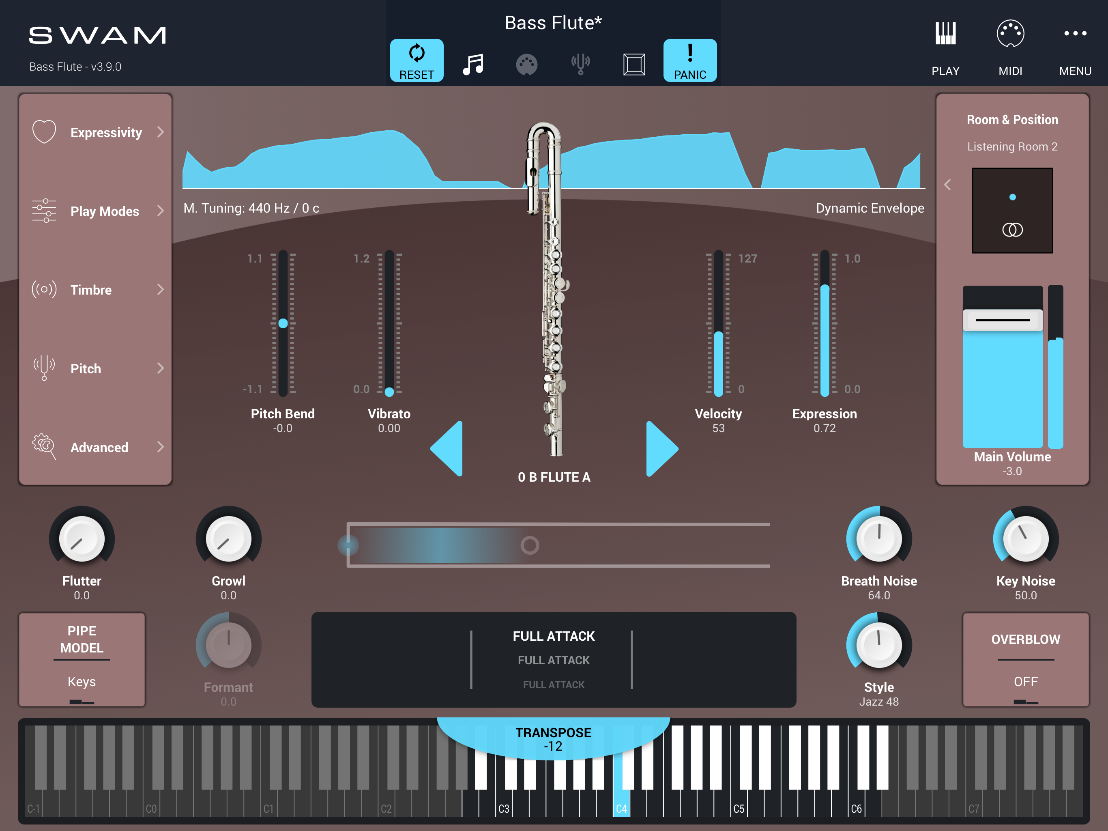The height and width of the screenshot is (831, 1108).
Task: Open the tuning fork icon in header
Action: 580,64
